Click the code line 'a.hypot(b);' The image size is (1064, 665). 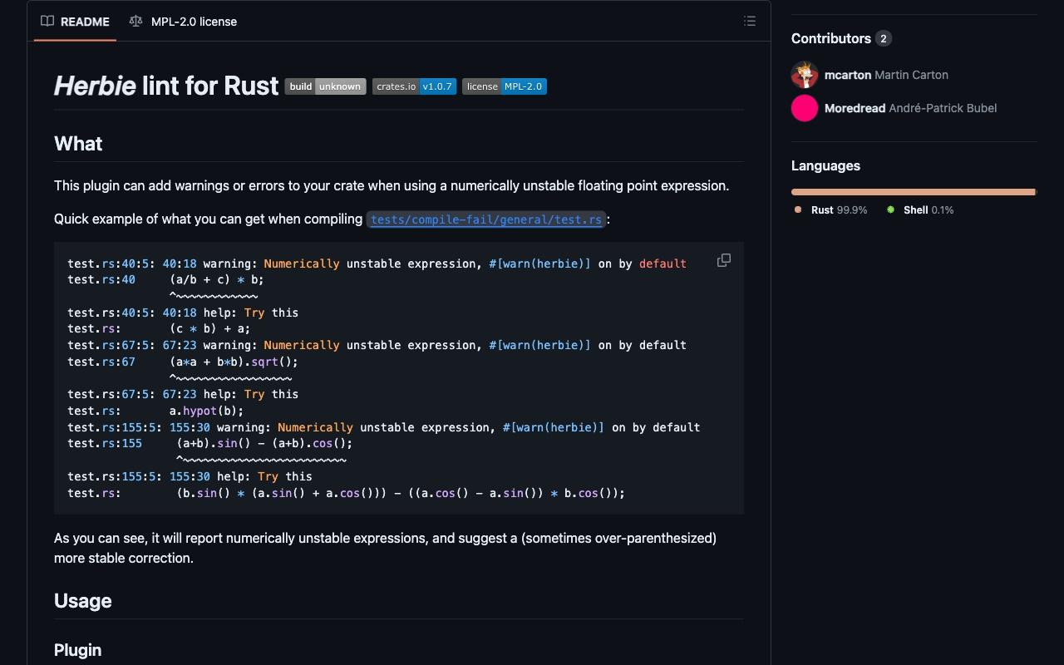[207, 411]
